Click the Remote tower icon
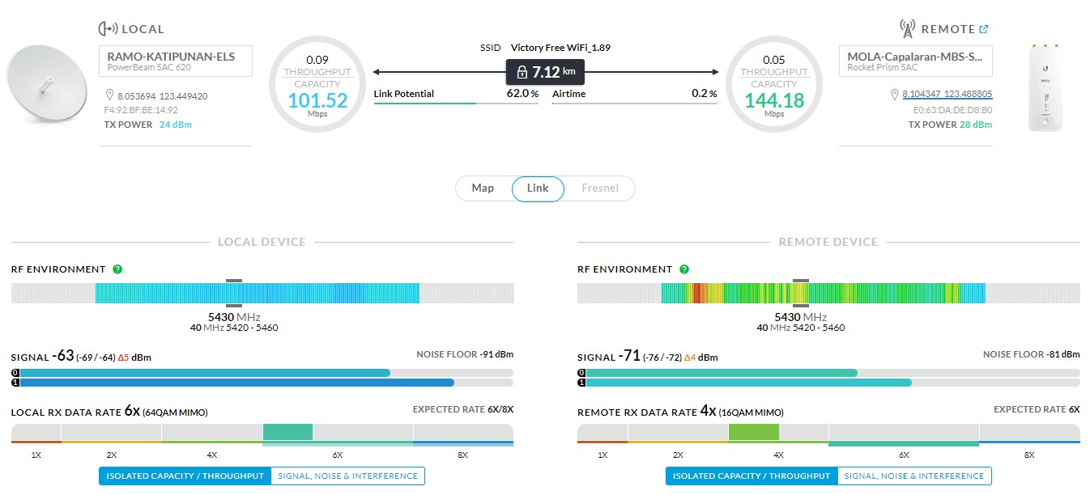1090x495 pixels. [x=908, y=29]
